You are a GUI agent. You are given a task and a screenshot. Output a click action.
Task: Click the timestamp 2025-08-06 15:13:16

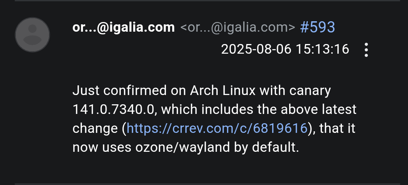point(285,49)
